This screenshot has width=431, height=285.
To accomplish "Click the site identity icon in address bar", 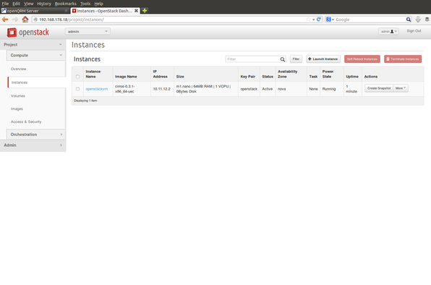I will [35, 20].
